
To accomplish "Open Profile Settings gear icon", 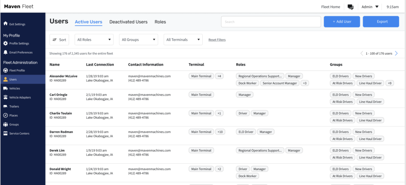I will [5, 43].
